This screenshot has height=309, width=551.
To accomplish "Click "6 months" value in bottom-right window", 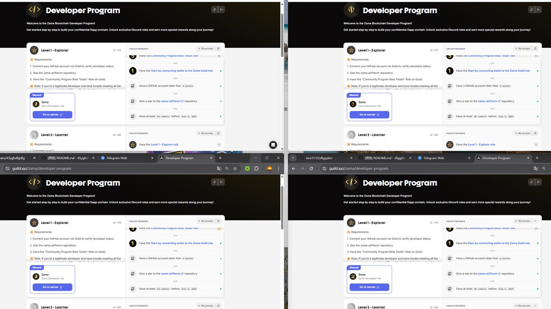I will click(x=505, y=258).
